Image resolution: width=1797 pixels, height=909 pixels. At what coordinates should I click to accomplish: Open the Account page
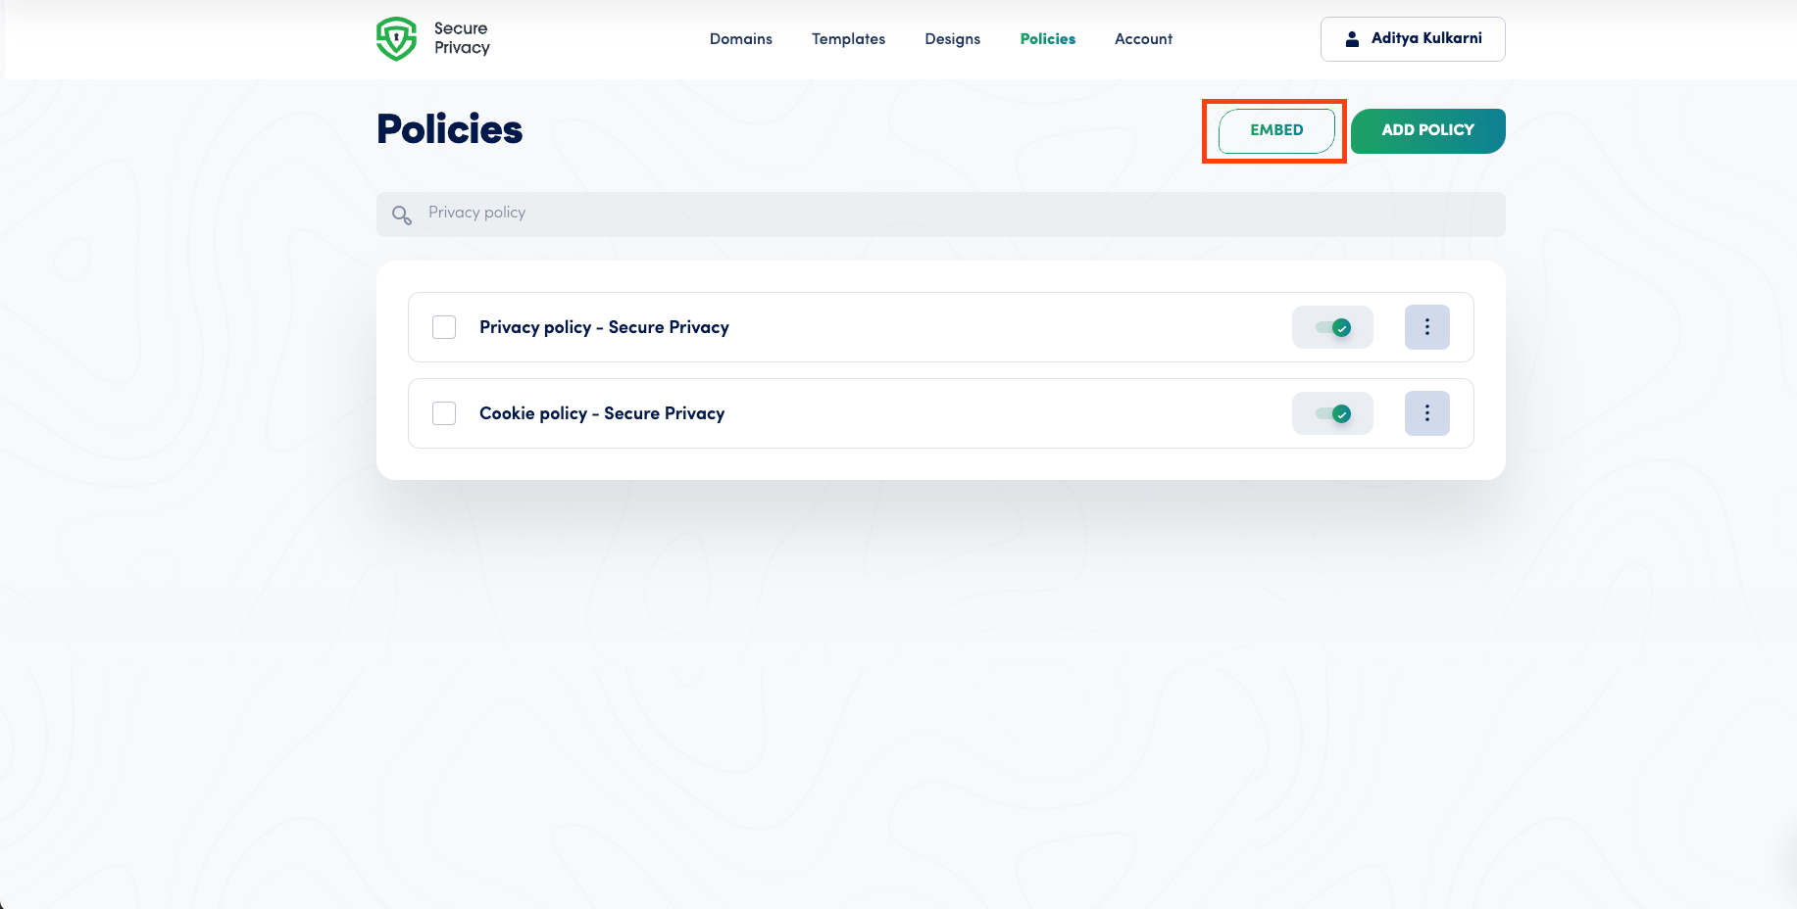point(1143,39)
